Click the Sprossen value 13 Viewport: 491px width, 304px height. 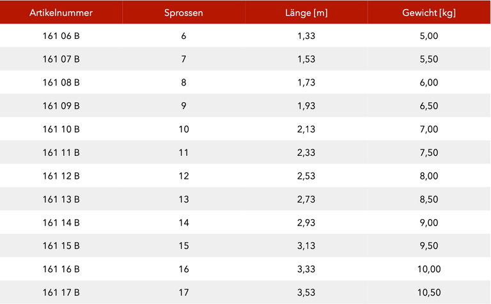pos(184,199)
